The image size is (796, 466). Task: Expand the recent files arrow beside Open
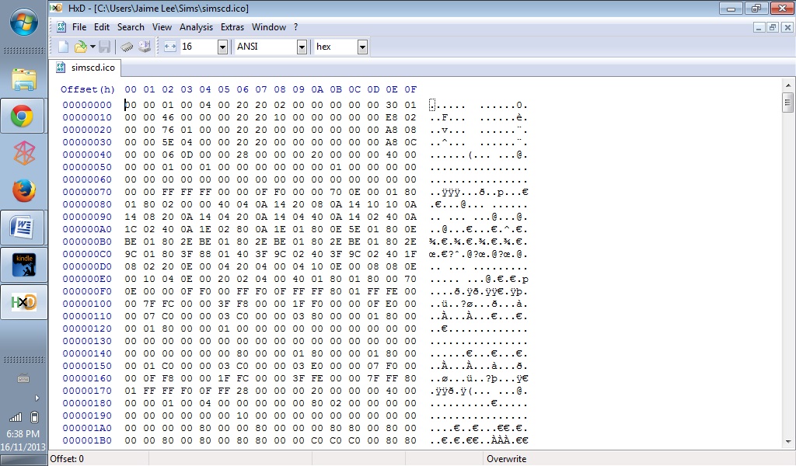pos(93,47)
